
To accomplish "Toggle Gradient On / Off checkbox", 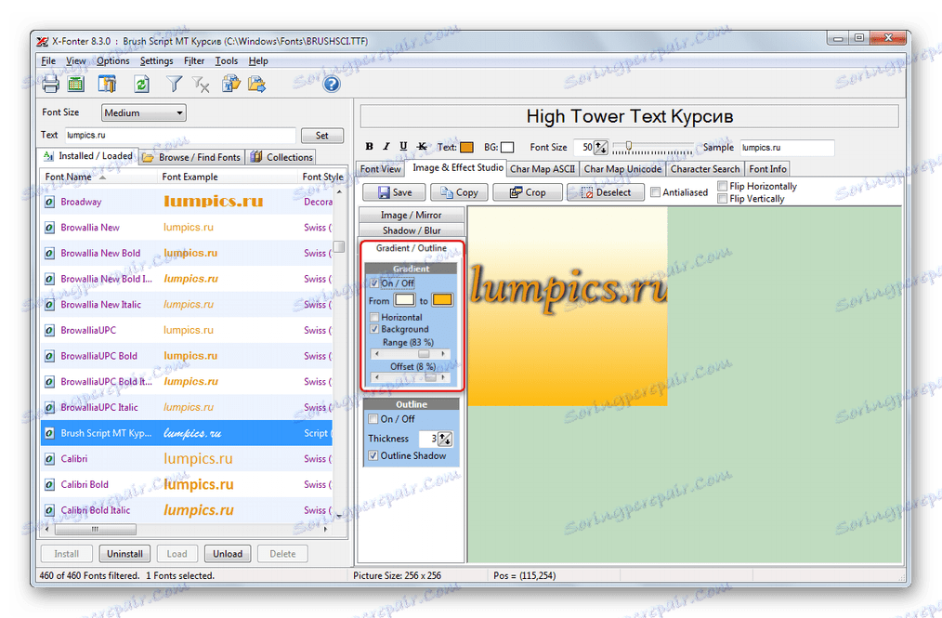I will point(374,283).
